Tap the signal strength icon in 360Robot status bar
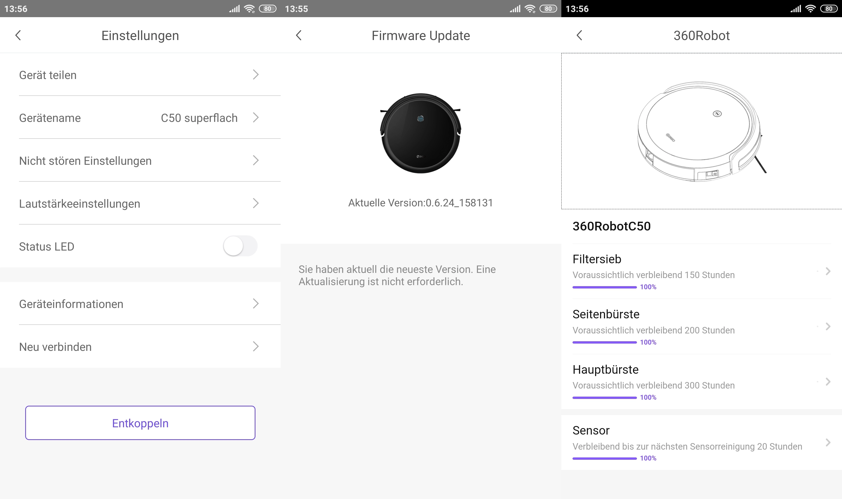 click(796, 9)
